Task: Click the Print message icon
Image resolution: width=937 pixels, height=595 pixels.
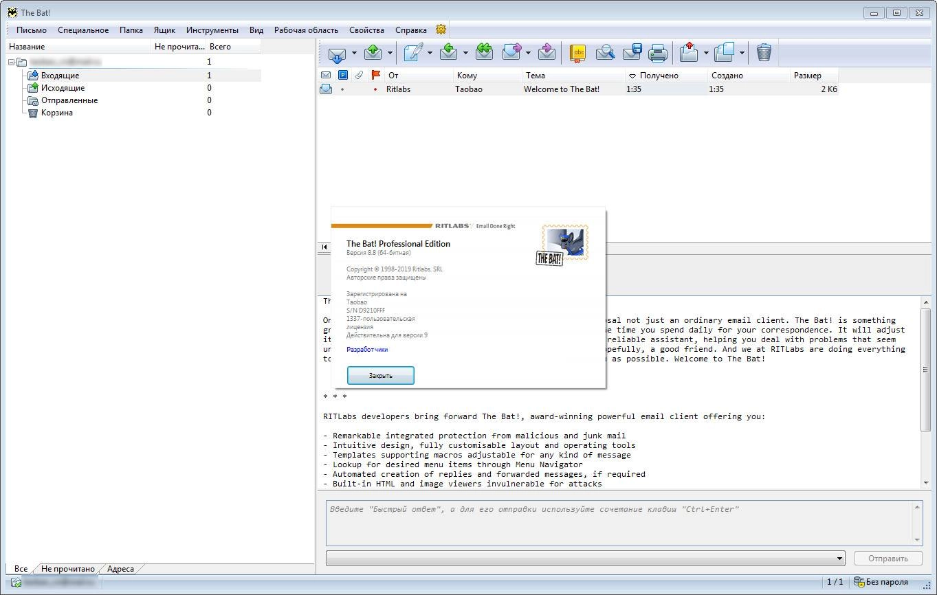Action: [659, 53]
